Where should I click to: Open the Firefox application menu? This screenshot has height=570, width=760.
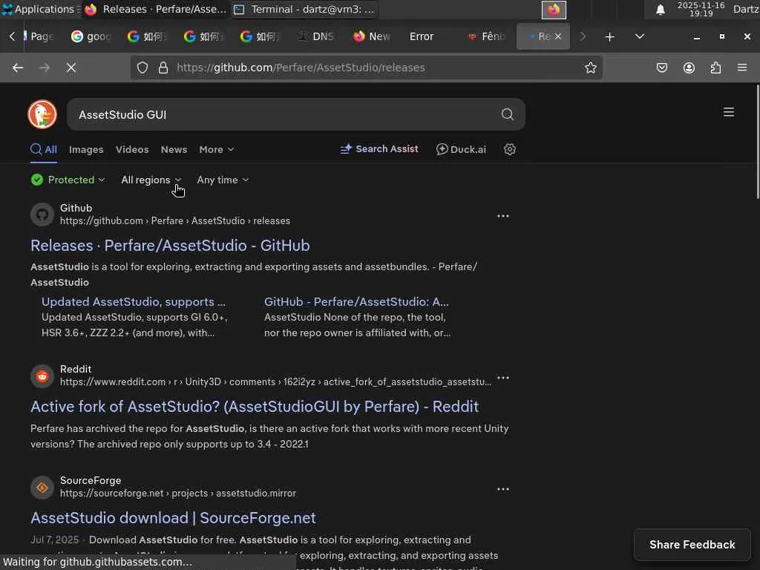tap(742, 68)
